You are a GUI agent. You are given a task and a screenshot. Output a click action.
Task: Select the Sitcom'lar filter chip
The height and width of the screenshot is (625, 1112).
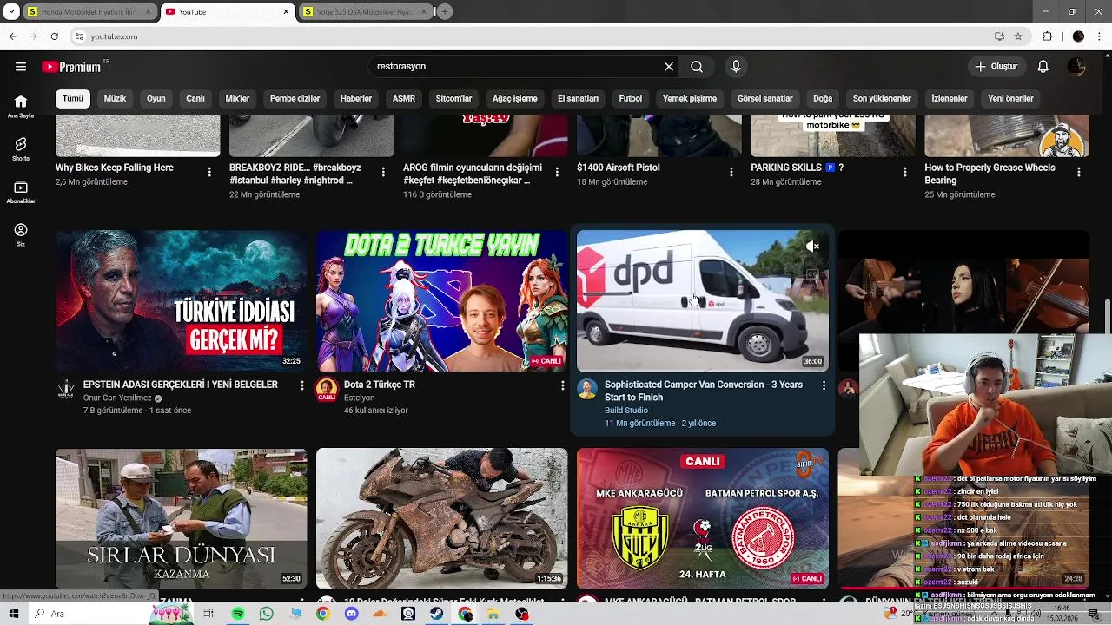[x=453, y=99]
